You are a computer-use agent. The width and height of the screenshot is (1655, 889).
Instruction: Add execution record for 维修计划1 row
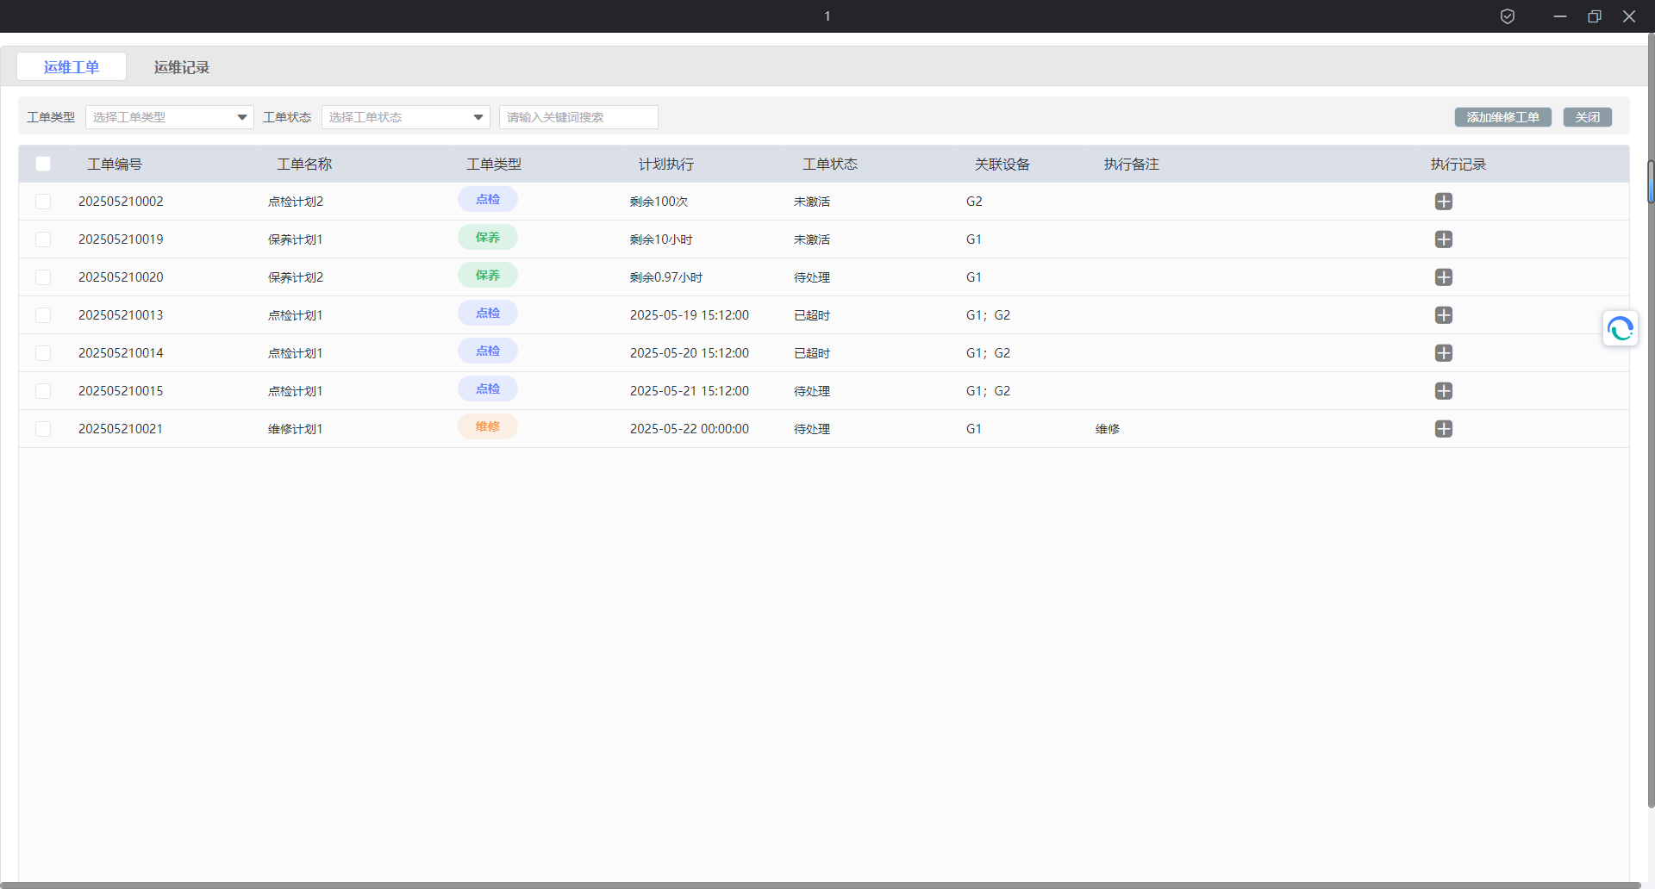[x=1443, y=429]
